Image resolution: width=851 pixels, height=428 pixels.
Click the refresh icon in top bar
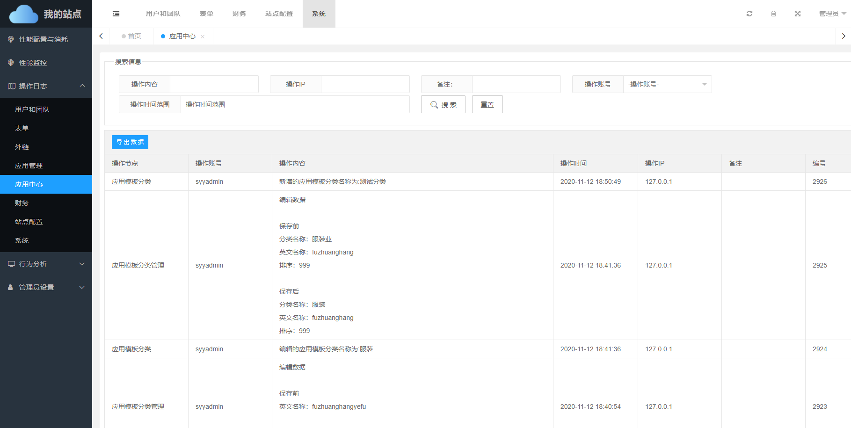point(749,14)
